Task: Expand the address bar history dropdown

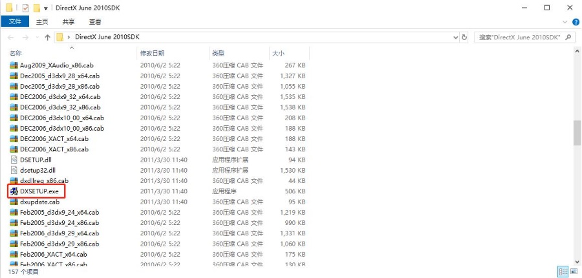Action: pyautogui.click(x=456, y=37)
